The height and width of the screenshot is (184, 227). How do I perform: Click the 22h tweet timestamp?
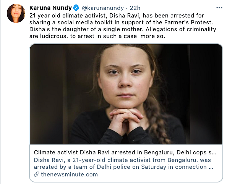click(135, 8)
